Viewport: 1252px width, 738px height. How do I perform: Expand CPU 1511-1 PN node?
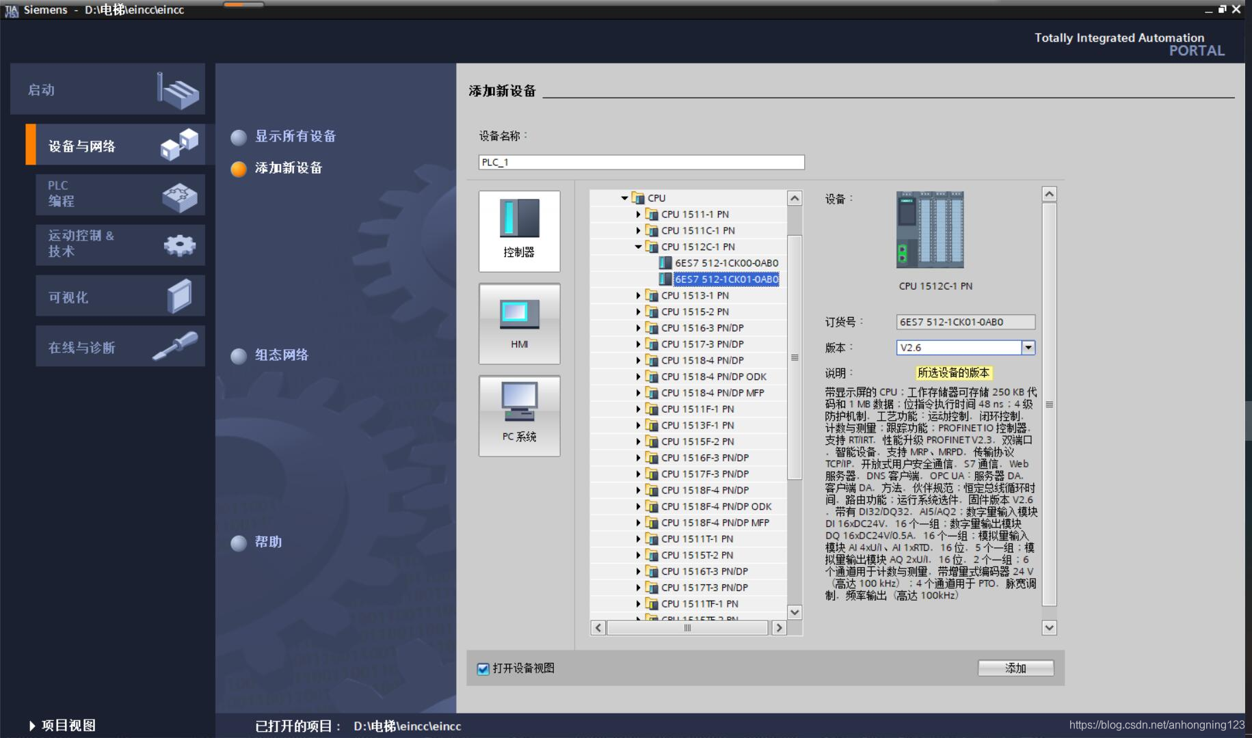(638, 215)
